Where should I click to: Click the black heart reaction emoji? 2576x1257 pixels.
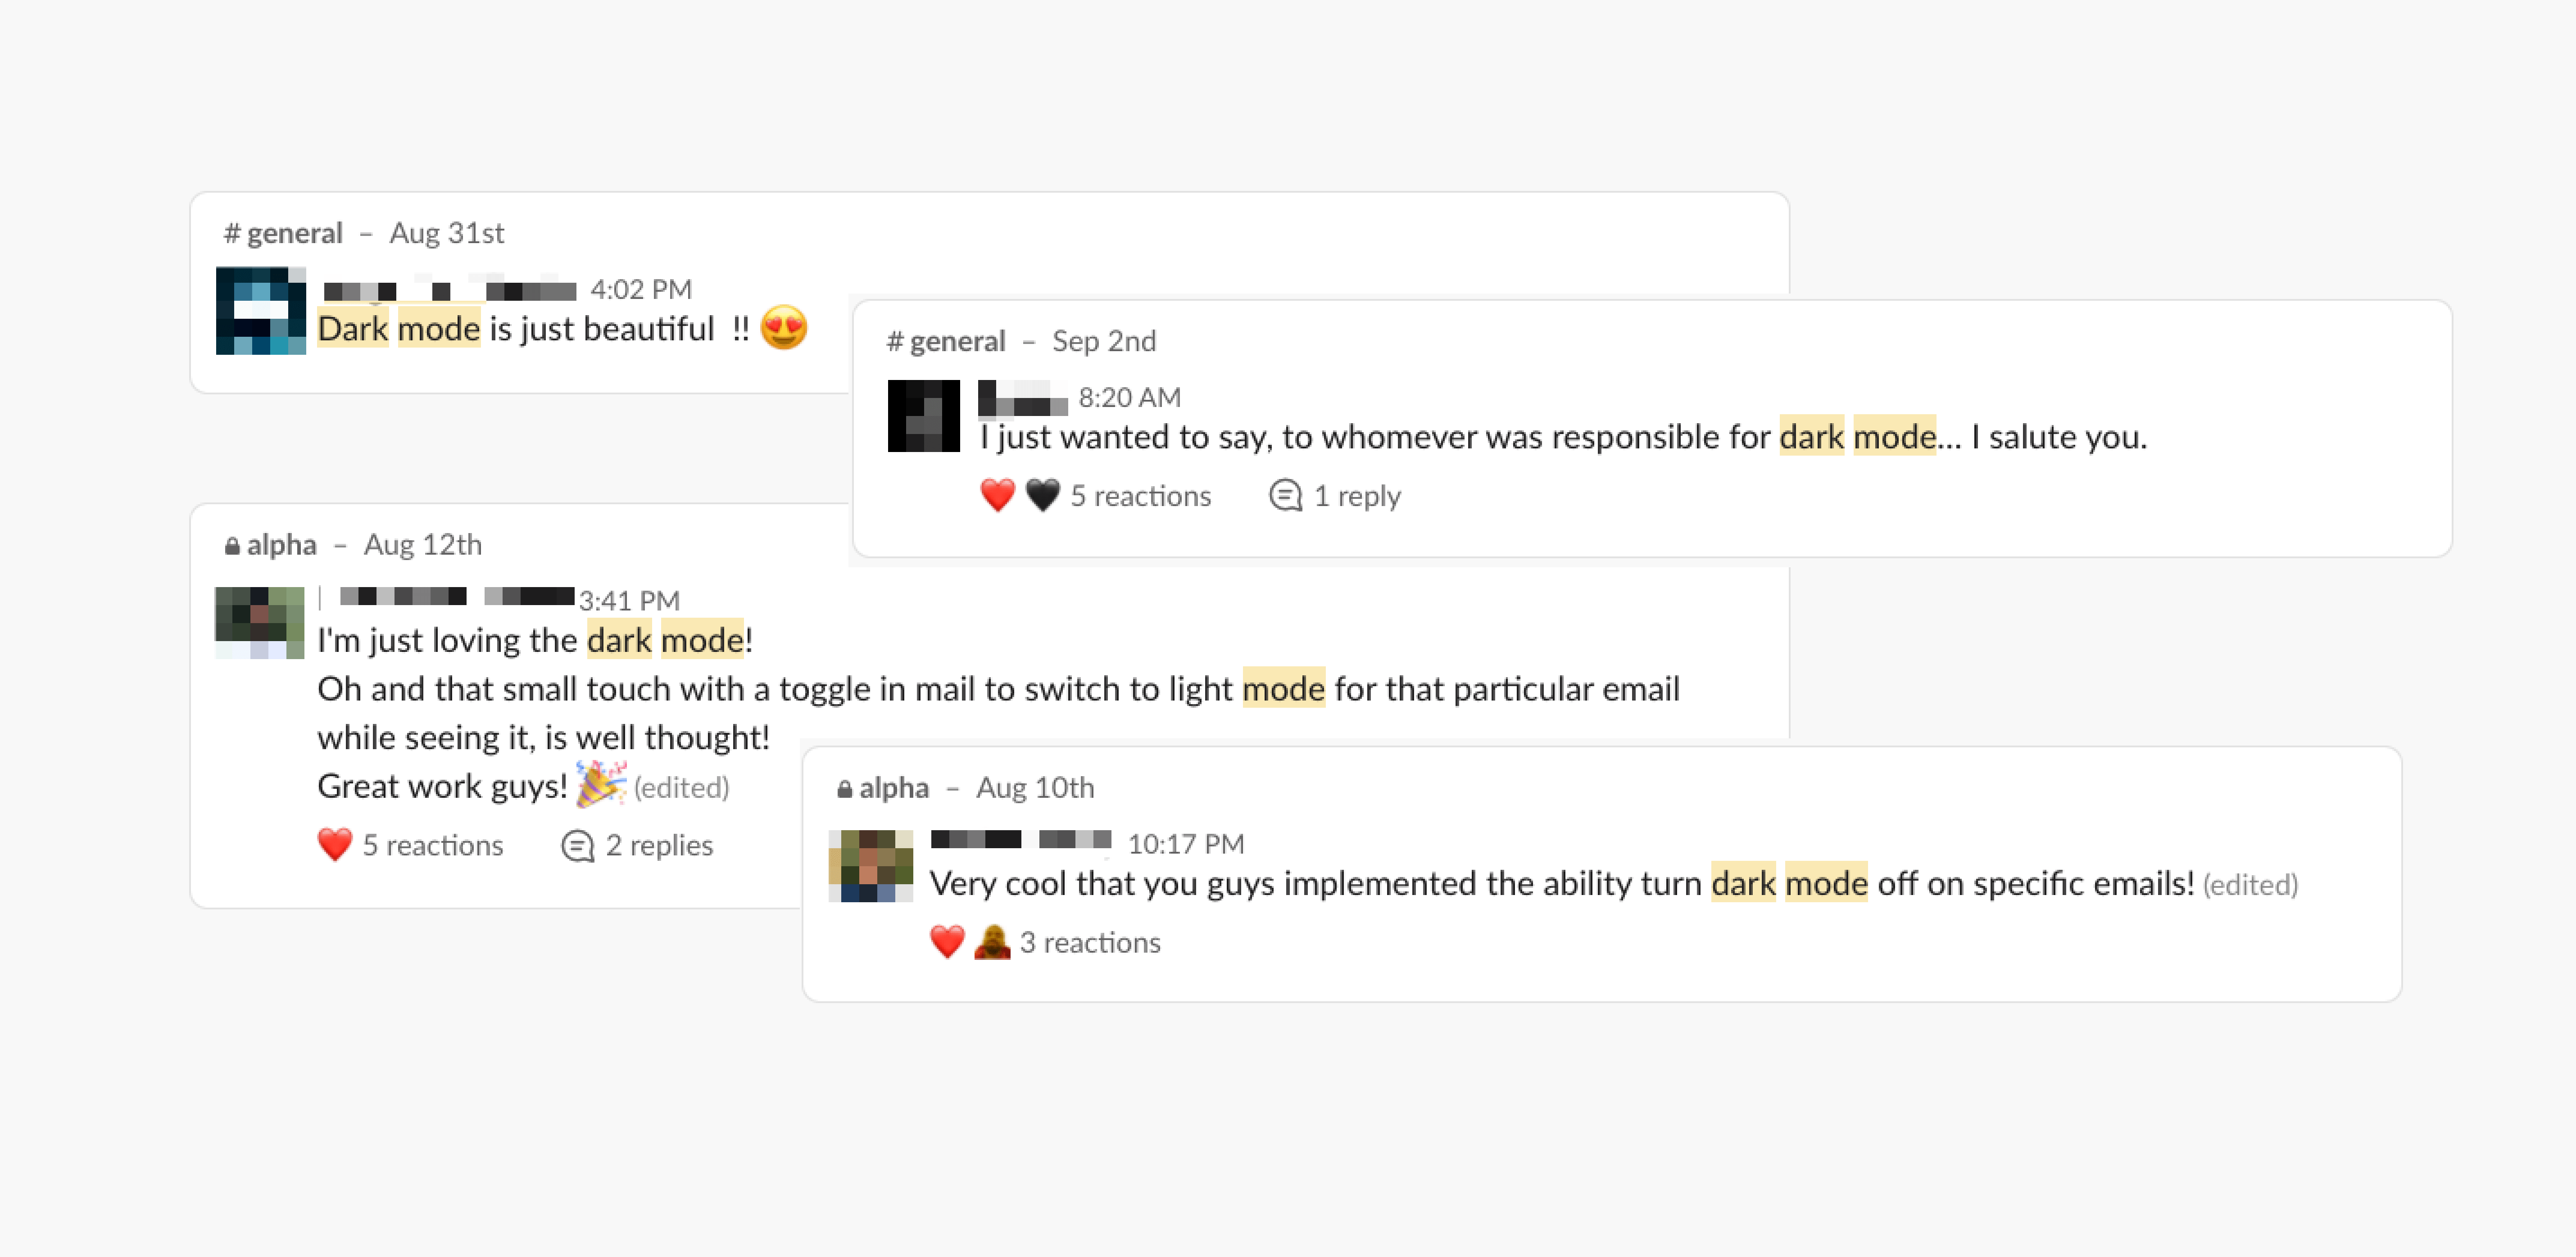tap(1042, 495)
